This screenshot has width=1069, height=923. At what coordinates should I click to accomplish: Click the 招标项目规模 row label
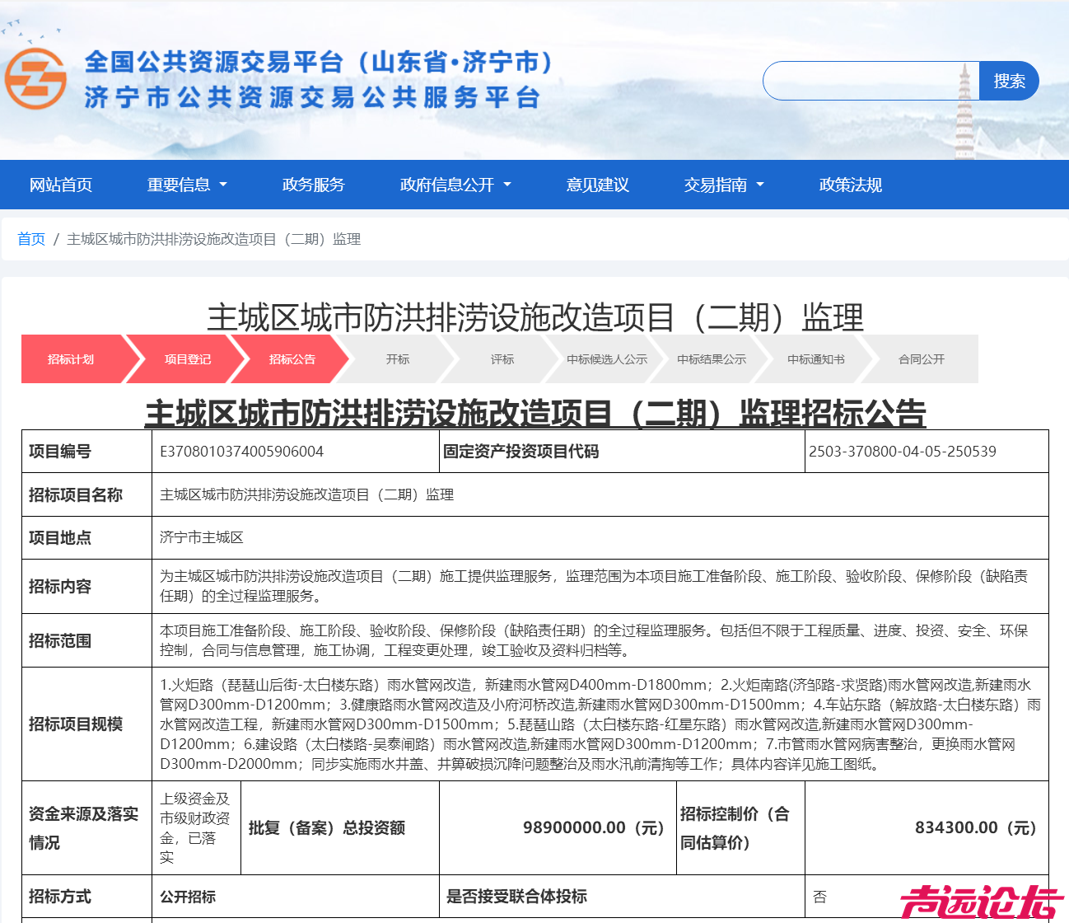click(76, 724)
